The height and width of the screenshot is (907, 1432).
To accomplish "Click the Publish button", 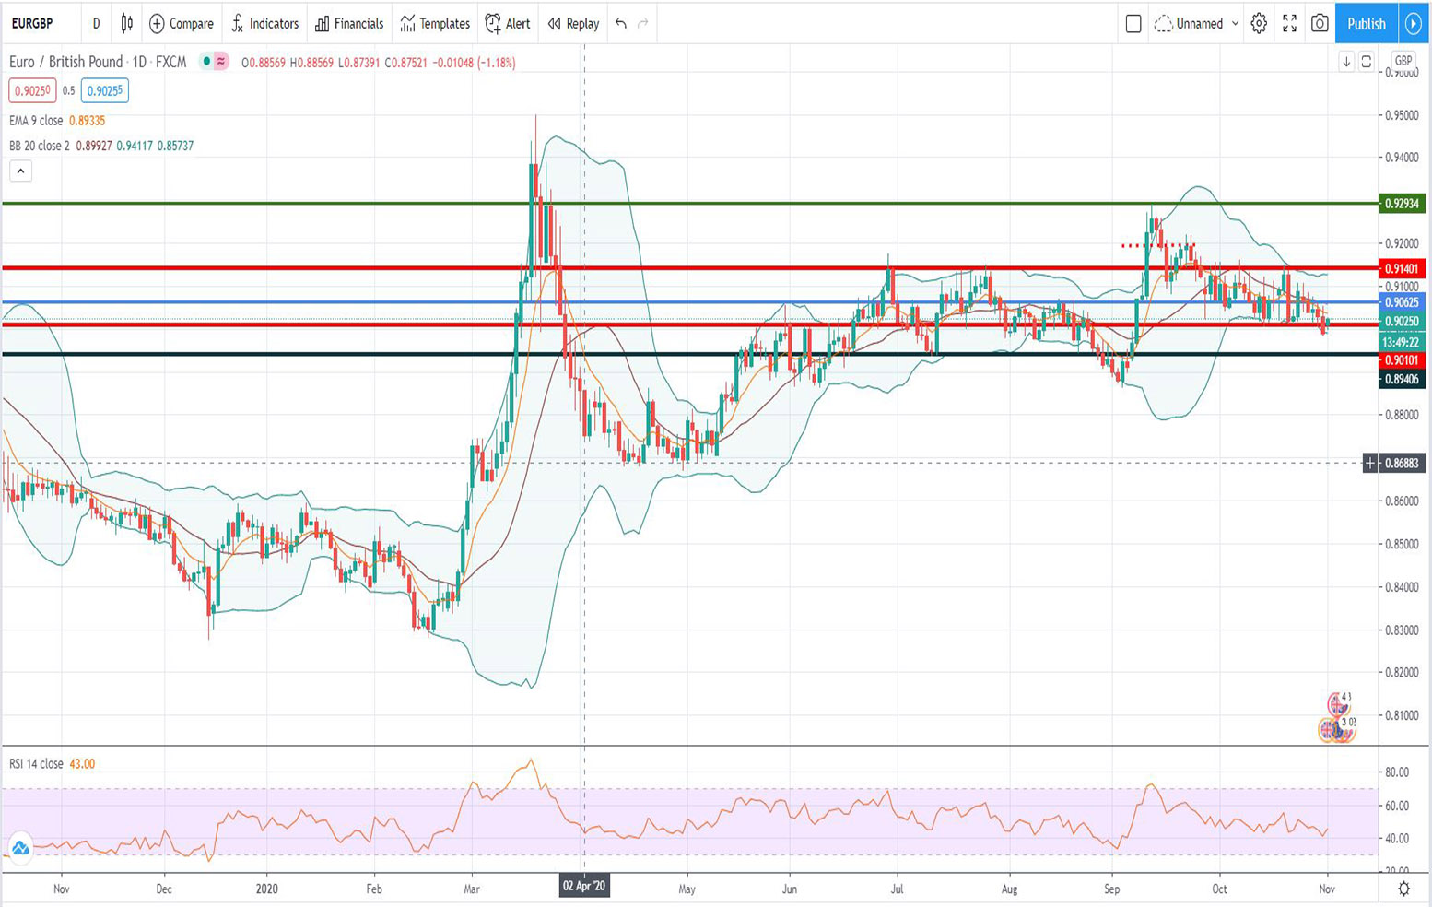I will tap(1366, 24).
